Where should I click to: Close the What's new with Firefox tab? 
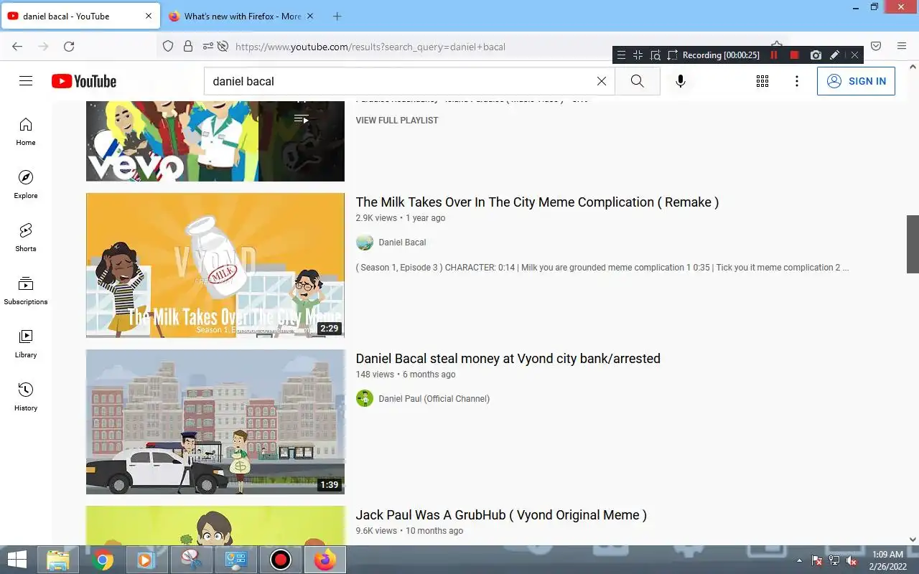[x=309, y=16]
